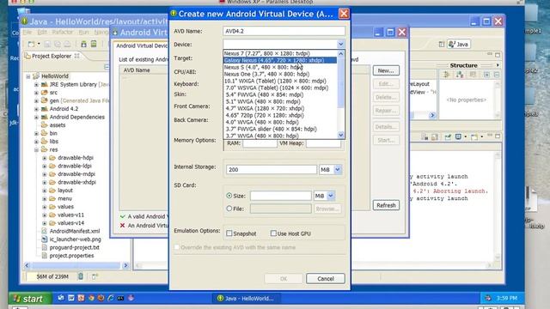The width and height of the screenshot is (550, 309).
Task: Click the Firefox icon in quick launch
Action: point(101,298)
